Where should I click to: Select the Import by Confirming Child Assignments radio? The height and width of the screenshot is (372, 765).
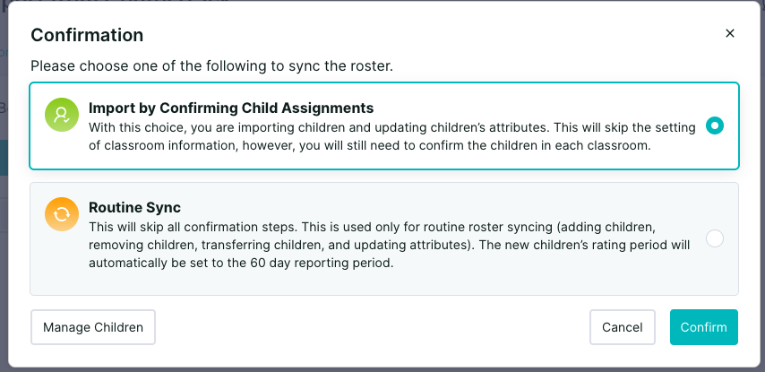click(715, 125)
